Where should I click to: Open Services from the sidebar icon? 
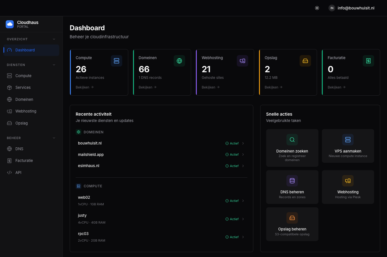(x=9, y=87)
